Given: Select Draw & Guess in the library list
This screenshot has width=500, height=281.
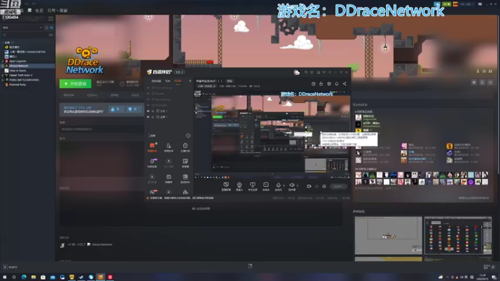Looking at the screenshot, I should click(17, 71).
